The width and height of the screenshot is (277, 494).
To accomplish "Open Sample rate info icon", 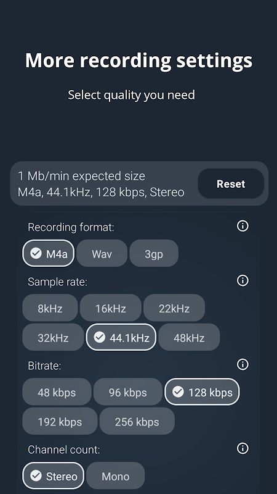I will coord(243,280).
